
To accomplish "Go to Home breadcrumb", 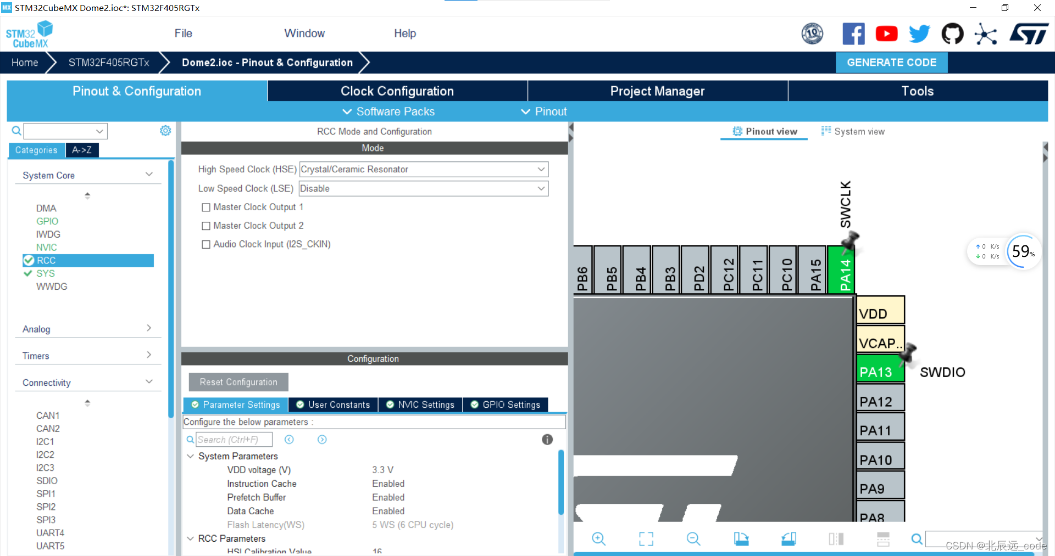I will [25, 63].
